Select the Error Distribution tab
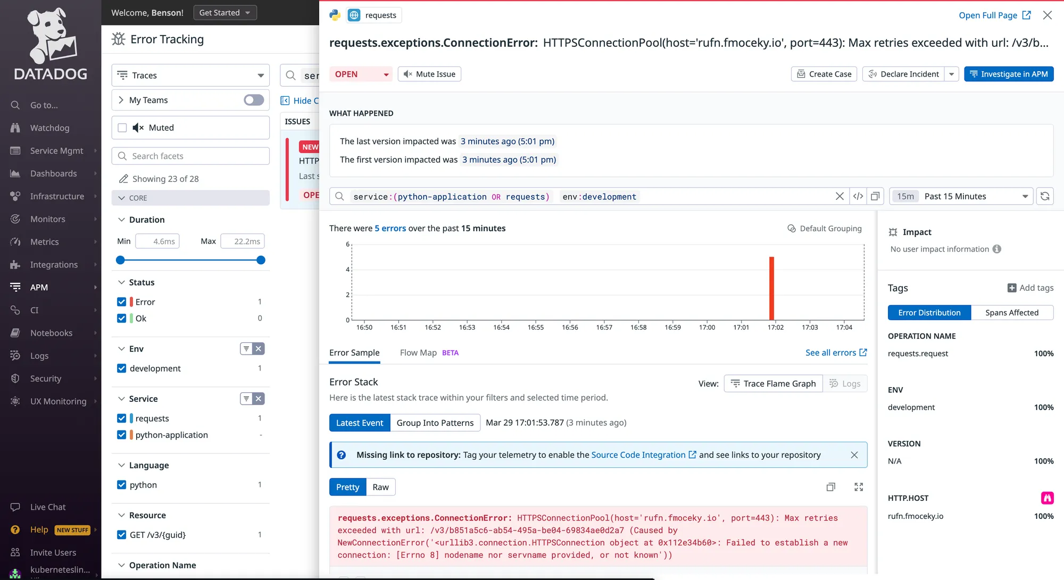Viewport: 1064px width, 580px height. [929, 312]
